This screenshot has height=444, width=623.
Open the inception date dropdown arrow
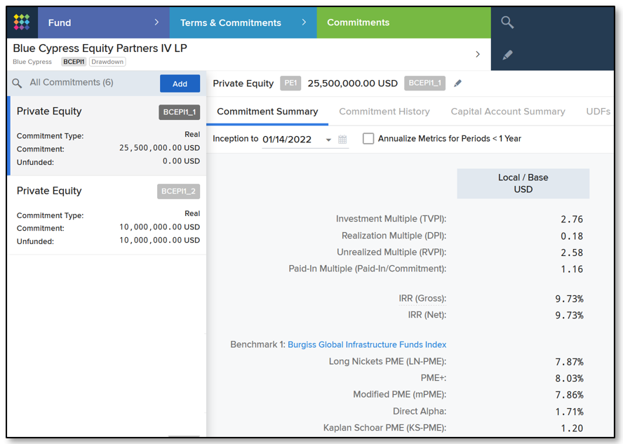pos(328,139)
